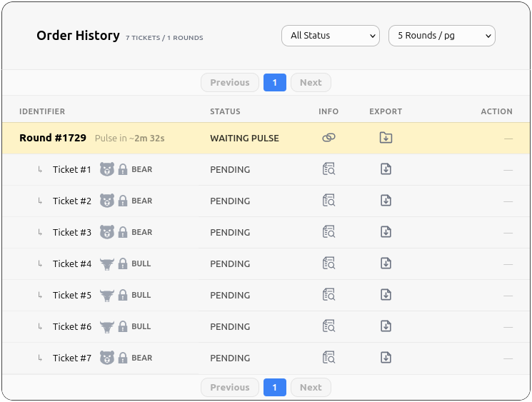Click page 1 in bottom pagination
Screen dimensions: 532x402
tap(274, 387)
